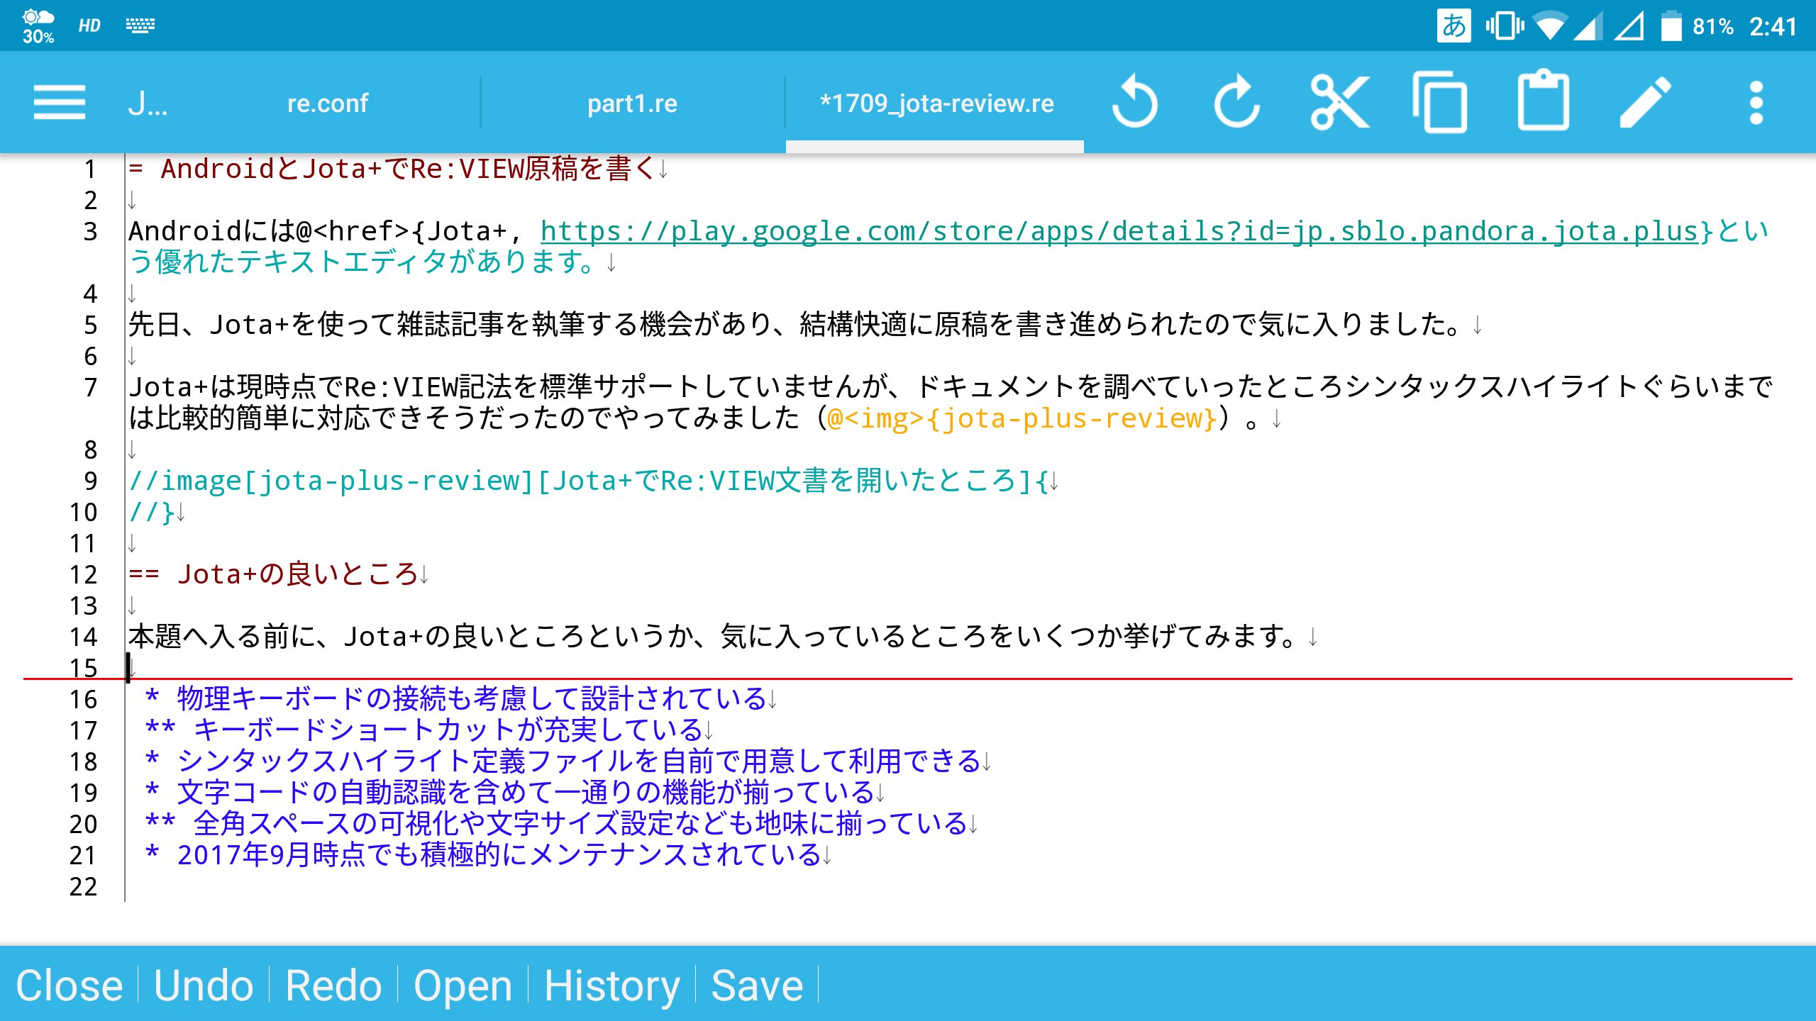Tap the undo arrow icon in toolbar
Viewport: 1816px width, 1021px height.
(x=1134, y=103)
